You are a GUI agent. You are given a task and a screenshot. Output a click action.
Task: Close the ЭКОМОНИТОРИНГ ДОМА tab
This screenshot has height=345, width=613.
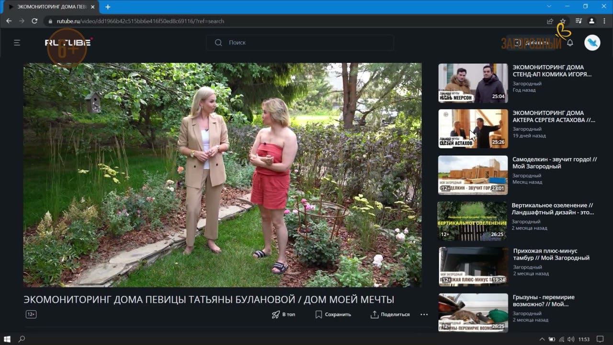pyautogui.click(x=93, y=7)
